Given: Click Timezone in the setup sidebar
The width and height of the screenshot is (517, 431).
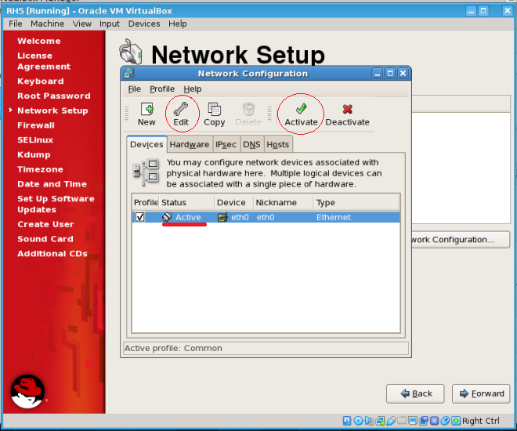Looking at the screenshot, I should tap(40, 169).
